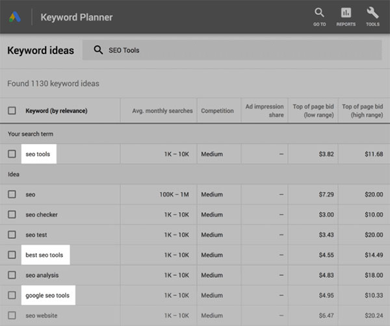The image size is (390, 326).
Task: Toggle the select-all checkbox in header
Action: (12, 111)
